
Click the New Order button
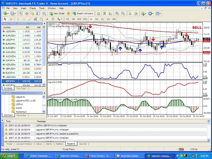coord(57,14)
